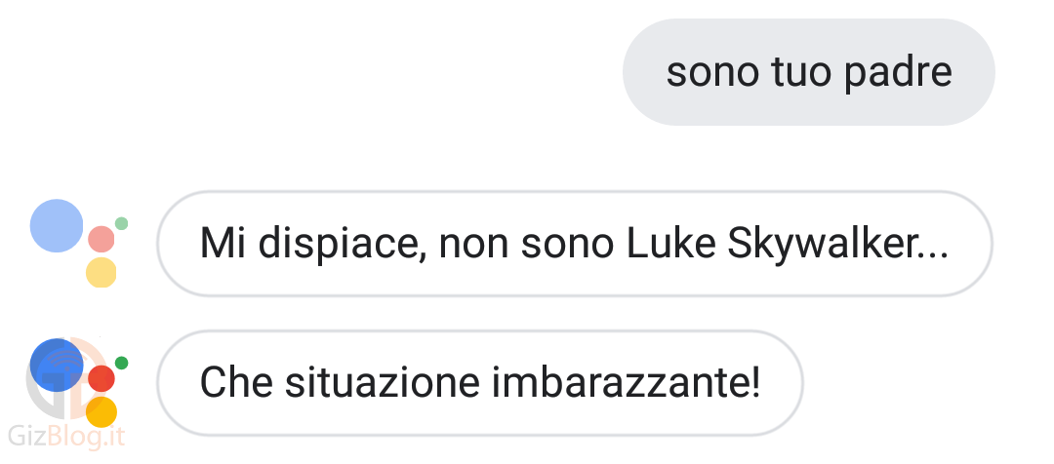Click the word 'situazione' in the second reply
Viewport: 1054px width, 464px height.
pyautogui.click(x=384, y=383)
